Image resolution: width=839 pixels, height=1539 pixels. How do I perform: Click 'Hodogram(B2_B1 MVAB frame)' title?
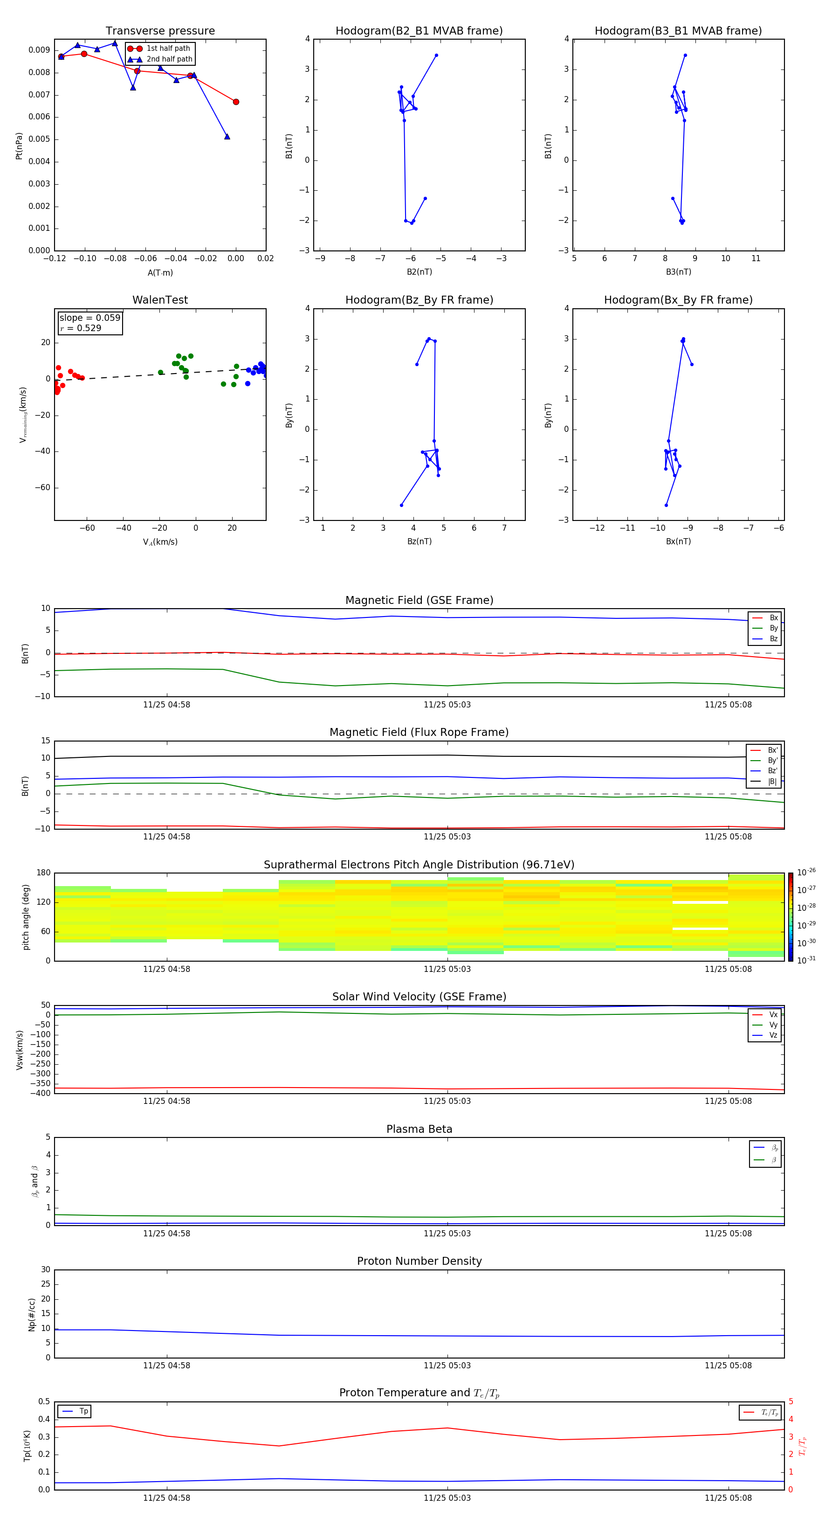(419, 31)
